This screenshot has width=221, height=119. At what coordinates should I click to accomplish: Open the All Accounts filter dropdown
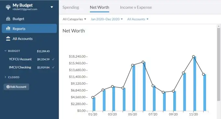tap(138, 19)
